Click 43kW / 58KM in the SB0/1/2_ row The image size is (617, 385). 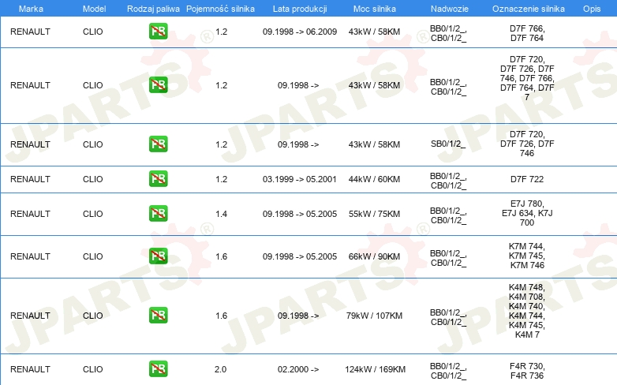(374, 144)
